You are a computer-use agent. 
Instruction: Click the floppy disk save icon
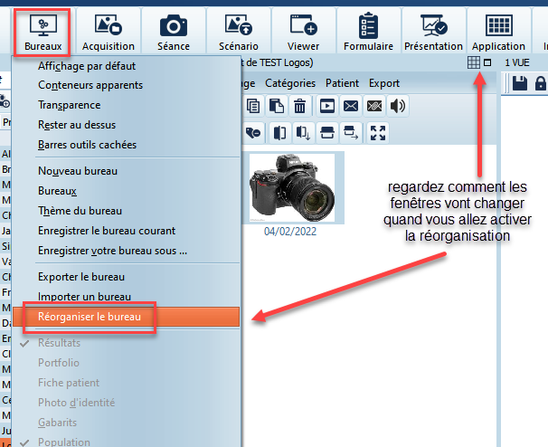tap(520, 84)
